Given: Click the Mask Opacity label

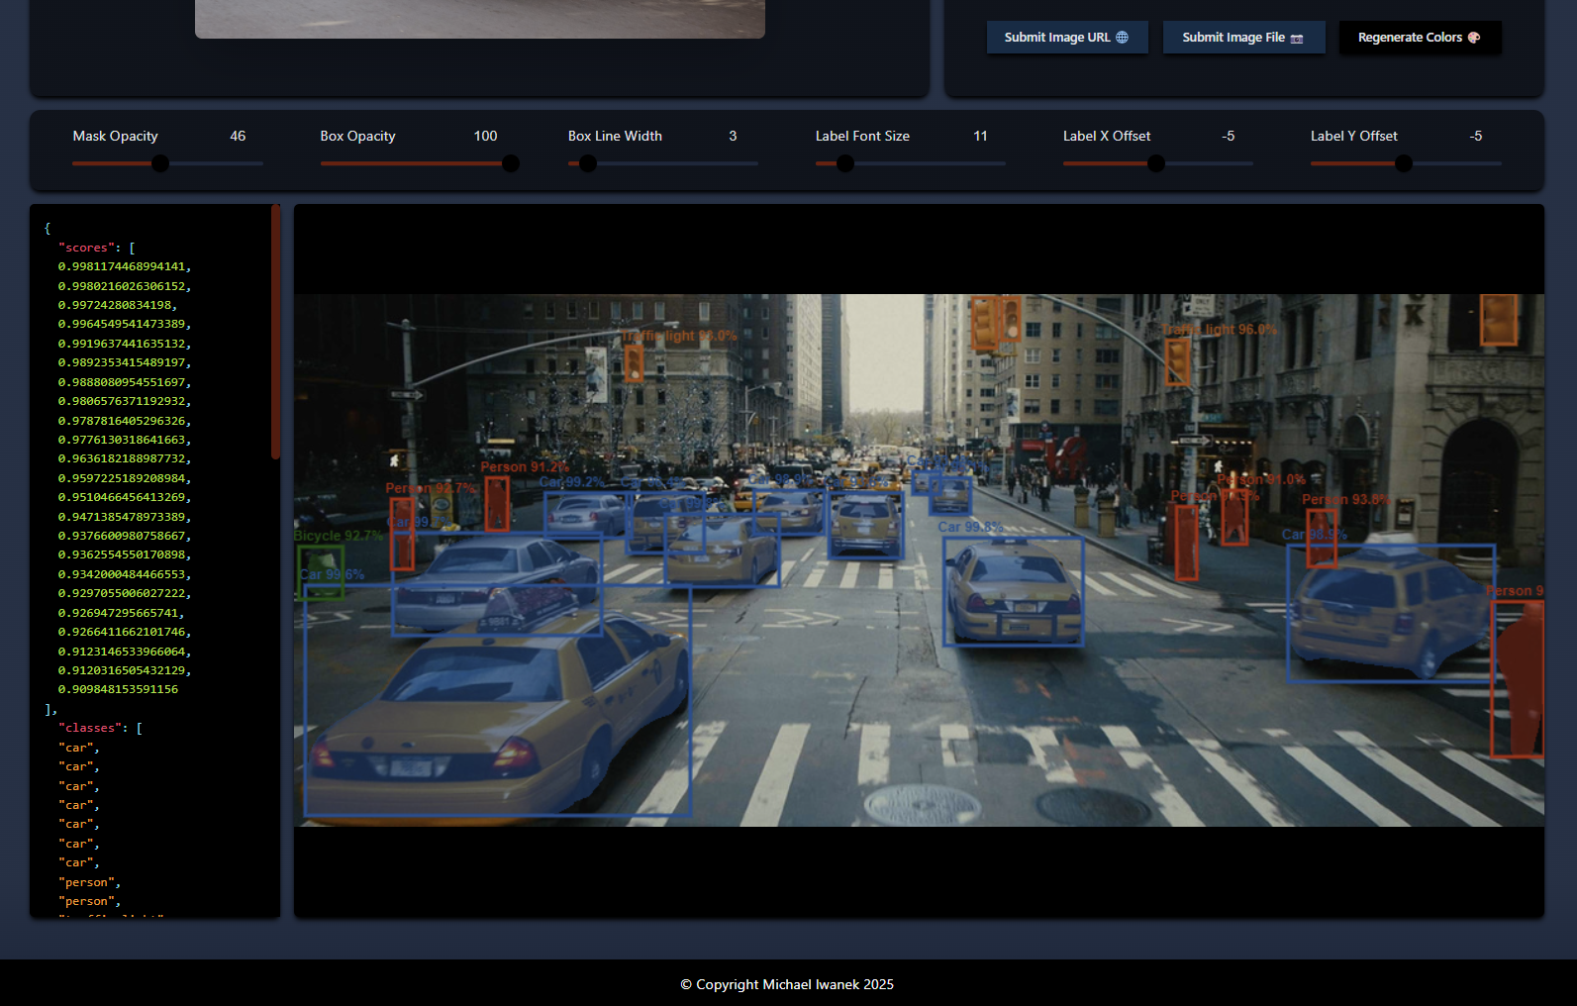Looking at the screenshot, I should point(115,136).
